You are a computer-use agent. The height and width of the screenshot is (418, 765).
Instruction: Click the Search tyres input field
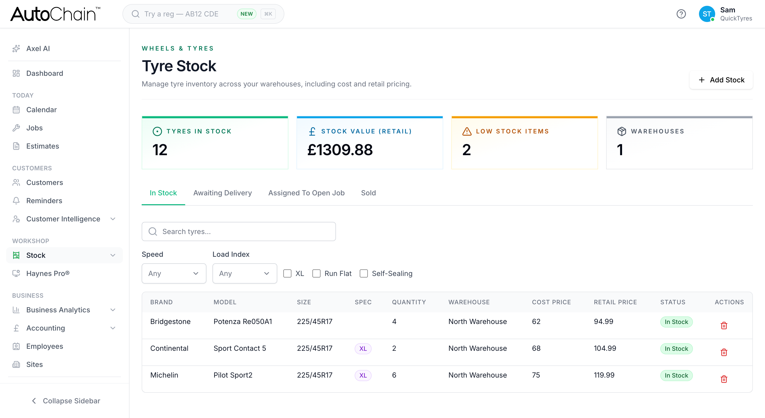click(x=239, y=231)
